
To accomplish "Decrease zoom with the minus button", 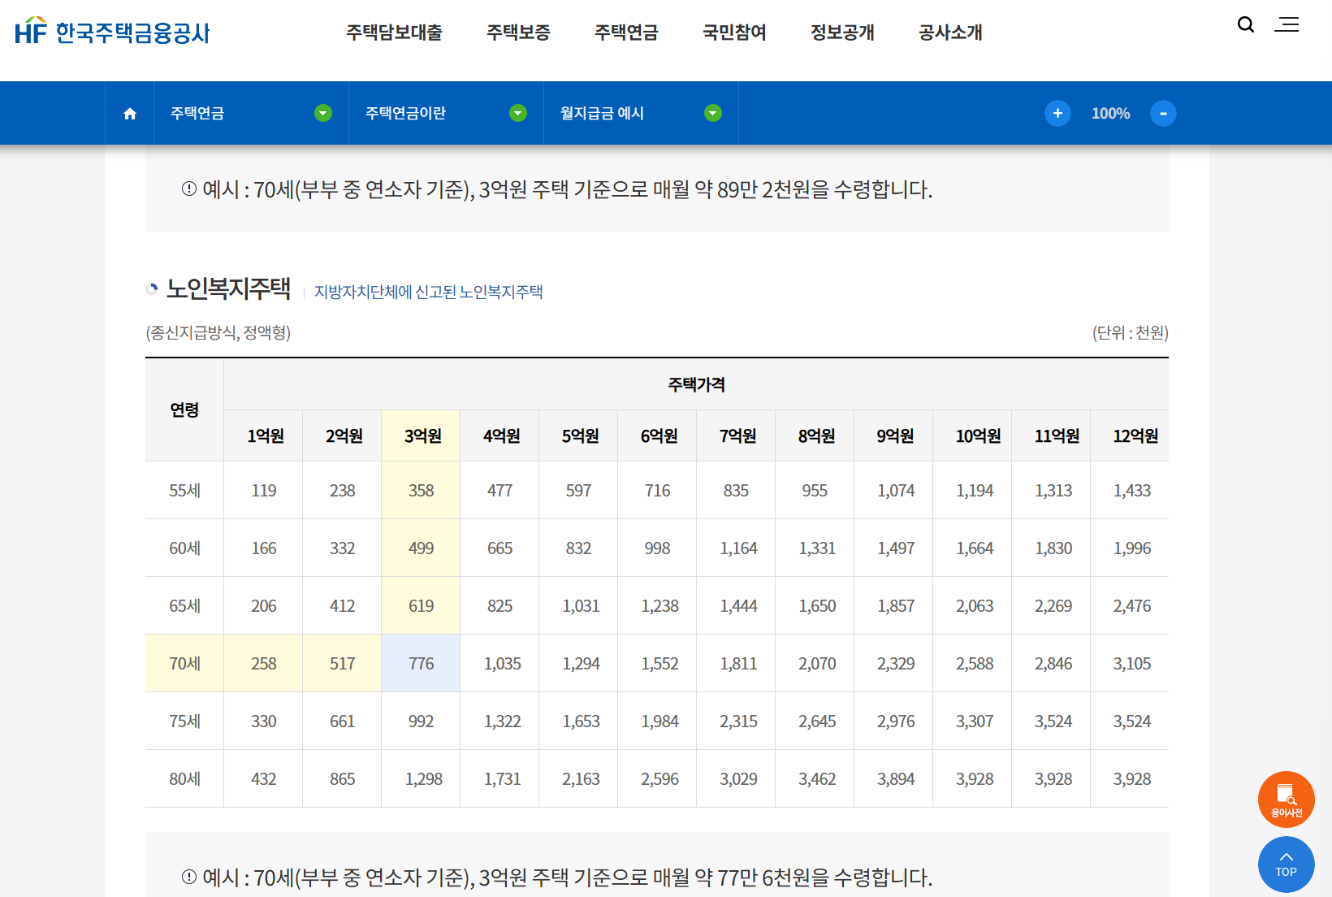I will tap(1163, 114).
